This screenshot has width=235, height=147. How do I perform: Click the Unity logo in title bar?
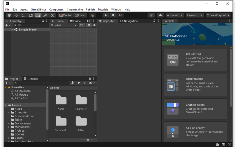click(7, 4)
